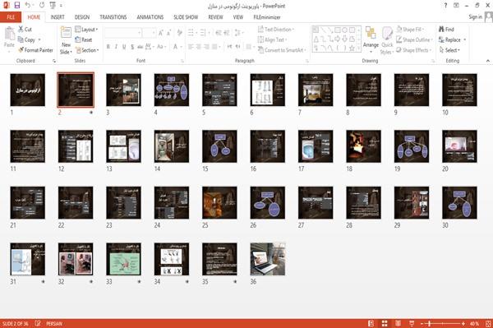Click font color A button

176,47
